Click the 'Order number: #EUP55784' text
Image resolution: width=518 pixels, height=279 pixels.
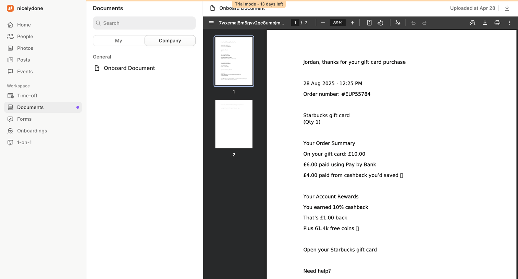[337, 94]
